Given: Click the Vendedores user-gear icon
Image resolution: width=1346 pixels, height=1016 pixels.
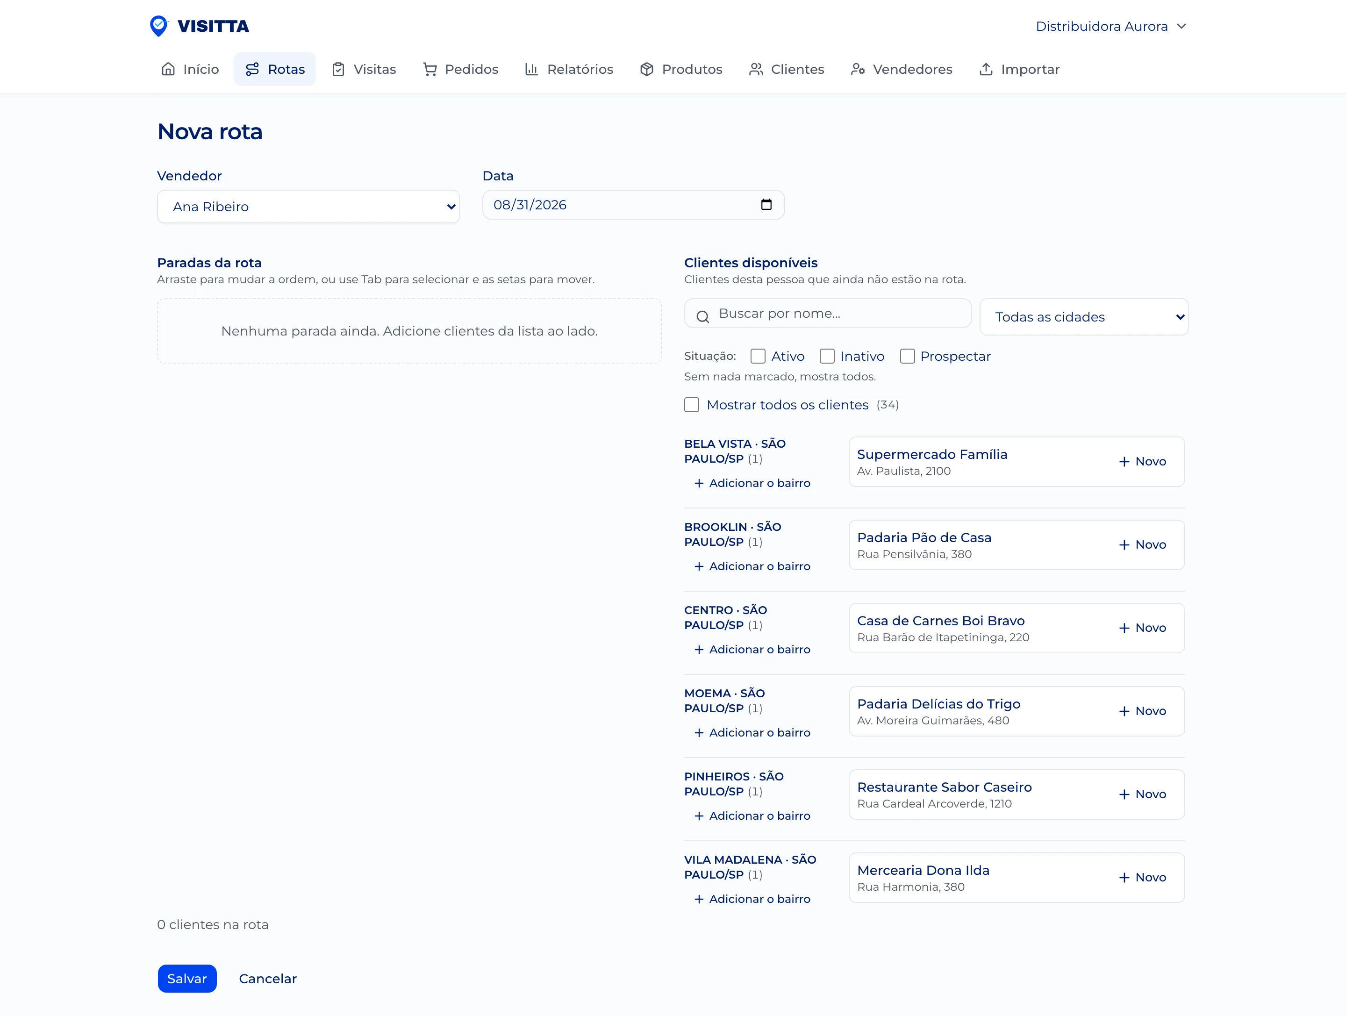Looking at the screenshot, I should click(858, 69).
